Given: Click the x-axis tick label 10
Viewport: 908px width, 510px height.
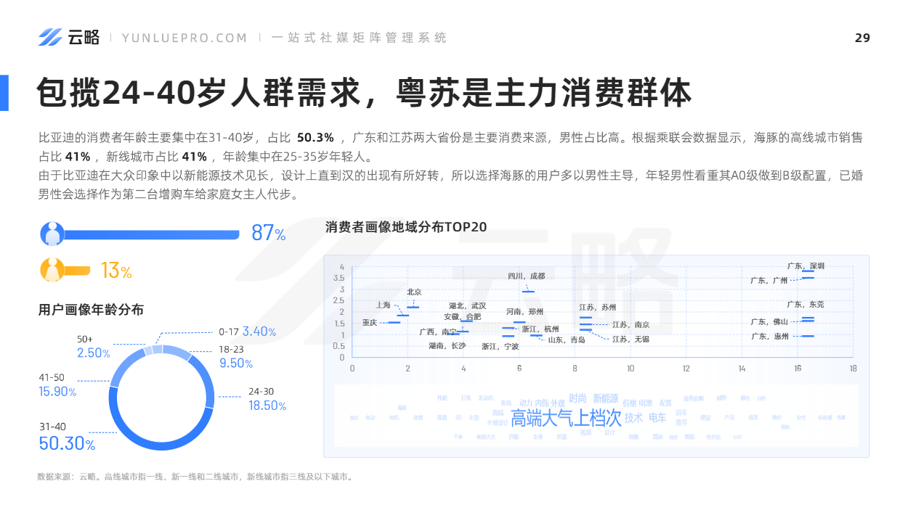Looking at the screenshot, I should 630,369.
